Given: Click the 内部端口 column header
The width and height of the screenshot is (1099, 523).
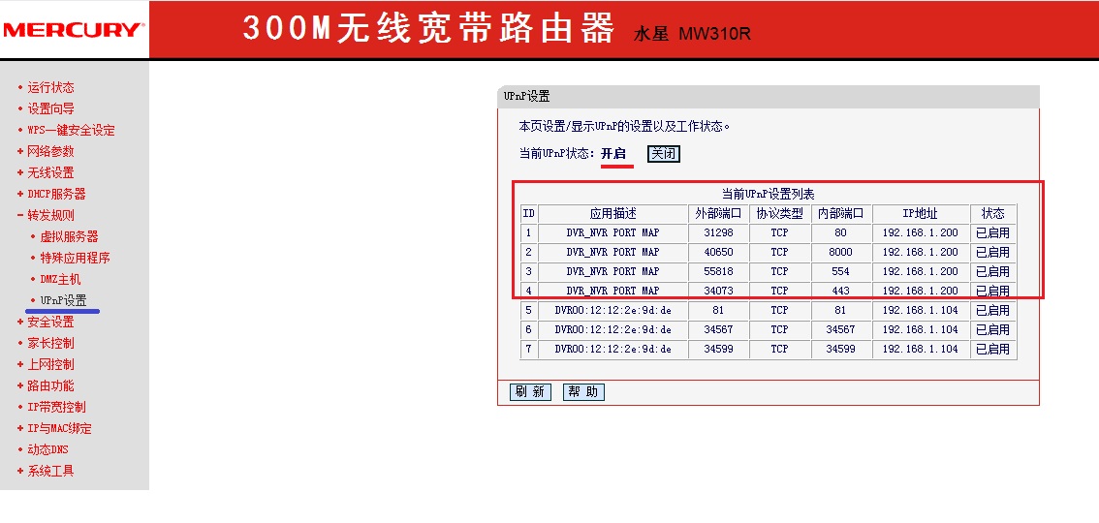Looking at the screenshot, I should click(841, 213).
